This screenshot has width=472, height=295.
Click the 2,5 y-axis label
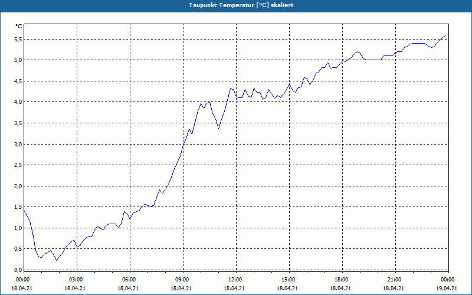pos(18,165)
